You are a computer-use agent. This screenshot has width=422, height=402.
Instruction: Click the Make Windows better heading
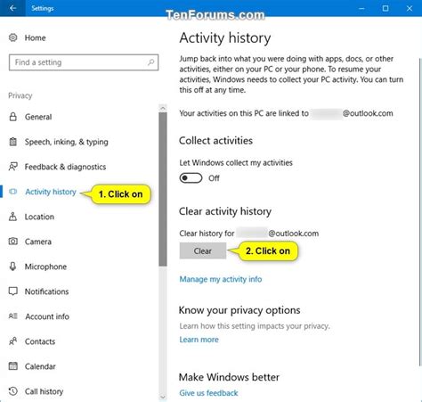click(229, 377)
